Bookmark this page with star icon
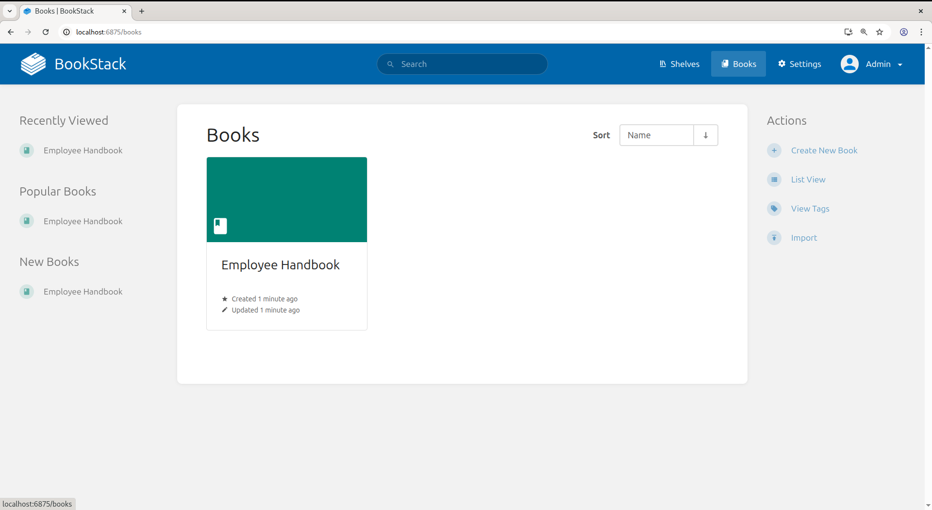 tap(880, 32)
